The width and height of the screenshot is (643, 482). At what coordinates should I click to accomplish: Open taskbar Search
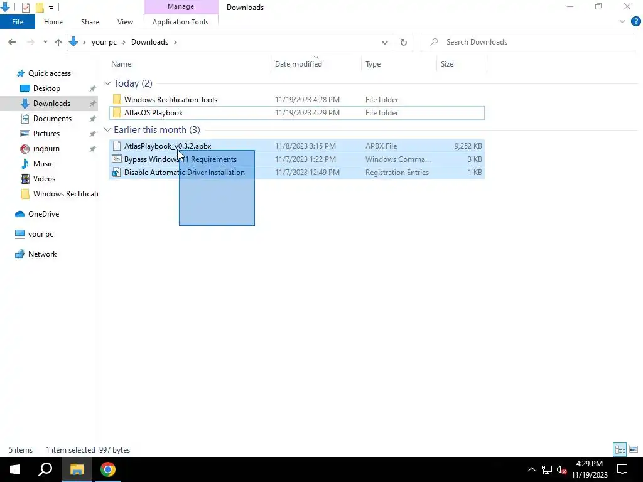pyautogui.click(x=45, y=469)
